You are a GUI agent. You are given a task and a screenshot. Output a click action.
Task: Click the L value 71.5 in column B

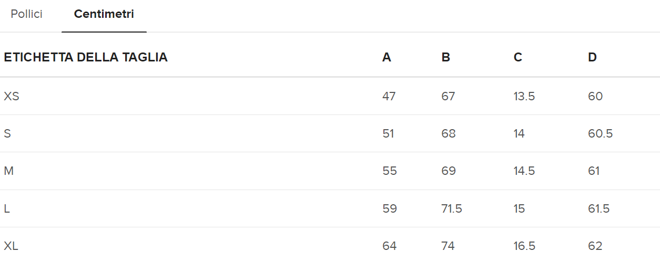(452, 208)
